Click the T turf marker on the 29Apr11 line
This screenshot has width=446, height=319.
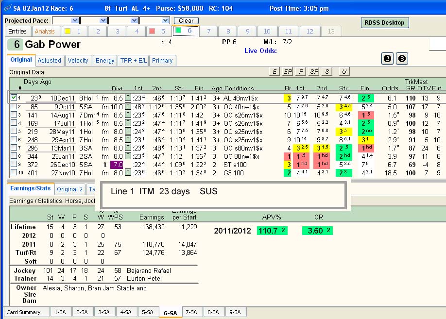pos(128,140)
